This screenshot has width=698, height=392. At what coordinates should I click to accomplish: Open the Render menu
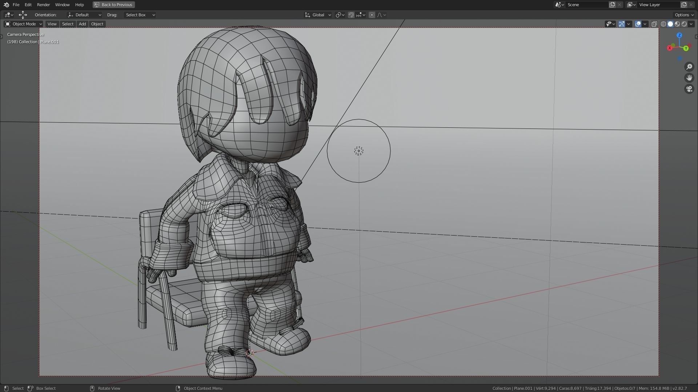coord(43,5)
